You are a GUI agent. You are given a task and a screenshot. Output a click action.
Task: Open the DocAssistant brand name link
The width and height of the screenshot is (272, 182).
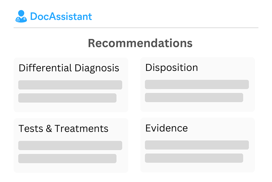tap(61, 16)
